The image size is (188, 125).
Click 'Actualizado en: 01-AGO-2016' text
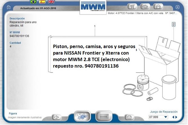click(x=38, y=8)
